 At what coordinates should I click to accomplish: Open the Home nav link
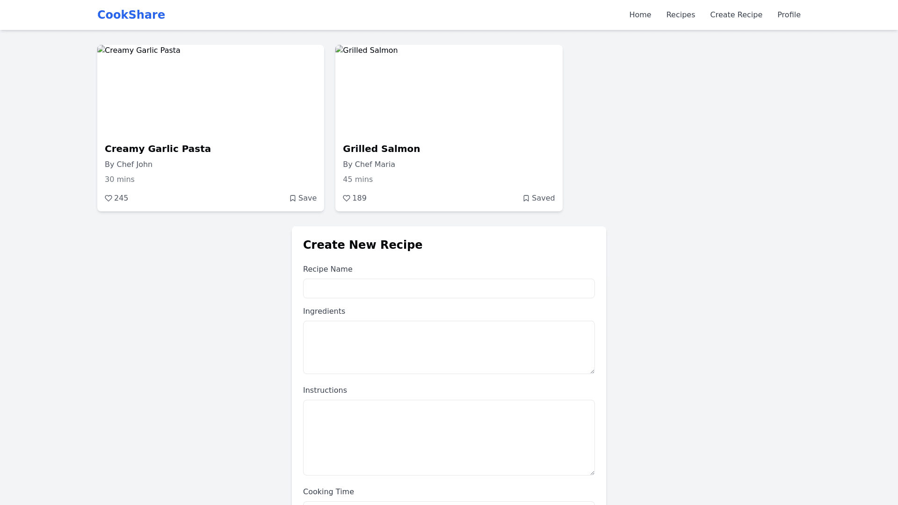pos(640,15)
